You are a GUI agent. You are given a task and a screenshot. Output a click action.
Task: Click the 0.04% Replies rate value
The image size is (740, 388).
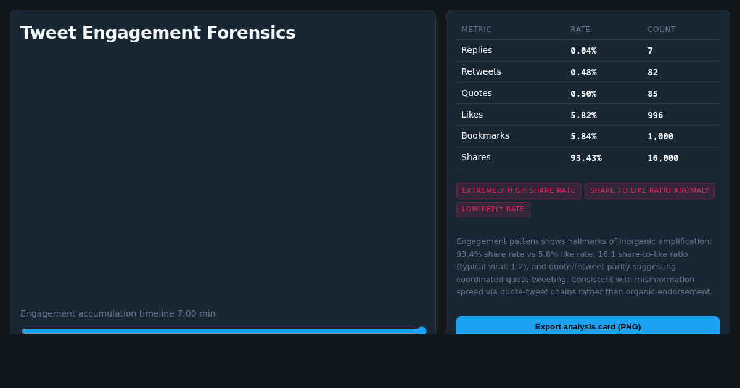(583, 51)
